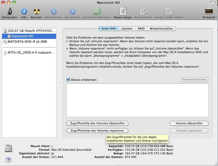The width and height of the screenshot is (218, 166).
Task: Select the Macintosh HD volume row
Action: click(29, 36)
